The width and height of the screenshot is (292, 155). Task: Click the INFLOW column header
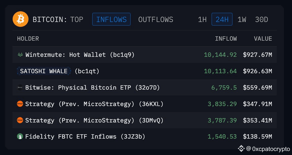(x=226, y=39)
